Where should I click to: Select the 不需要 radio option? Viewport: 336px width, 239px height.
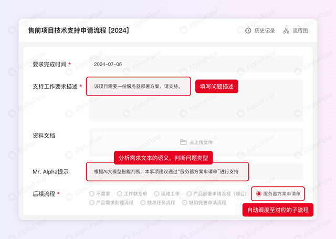pyautogui.click(x=92, y=194)
